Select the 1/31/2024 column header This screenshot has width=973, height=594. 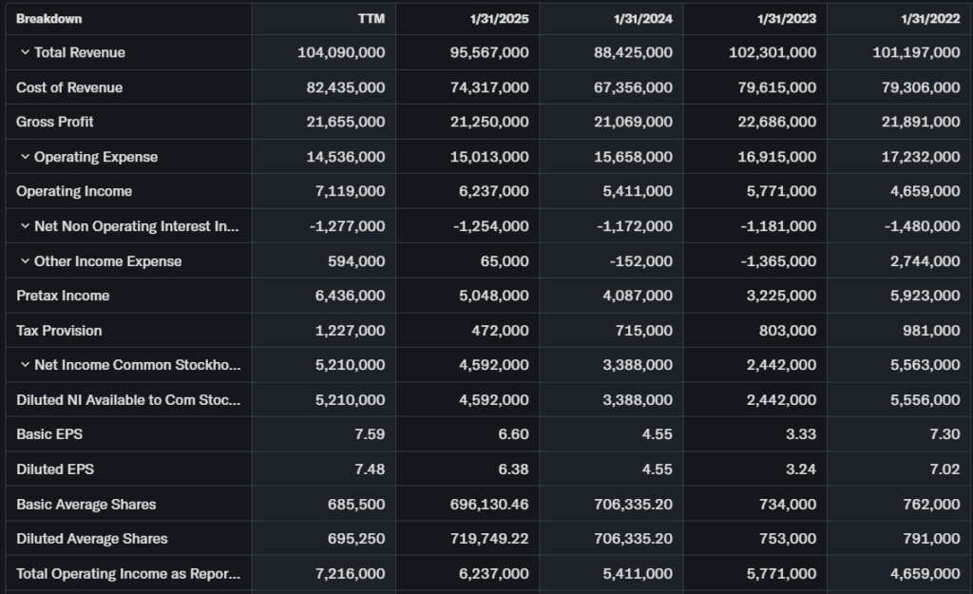[644, 18]
